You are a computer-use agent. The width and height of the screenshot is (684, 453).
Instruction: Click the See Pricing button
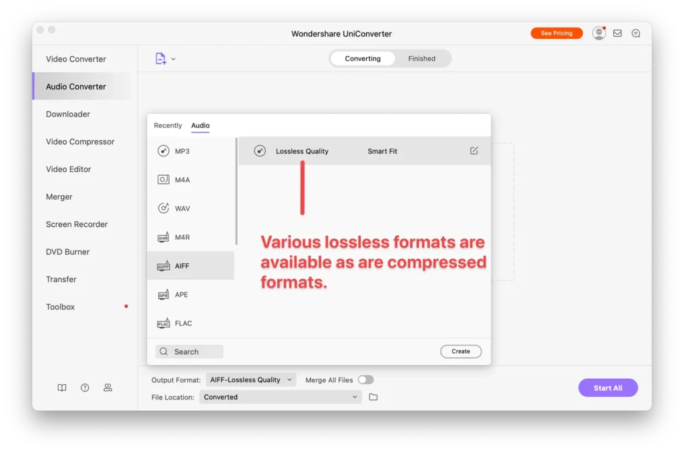(556, 33)
